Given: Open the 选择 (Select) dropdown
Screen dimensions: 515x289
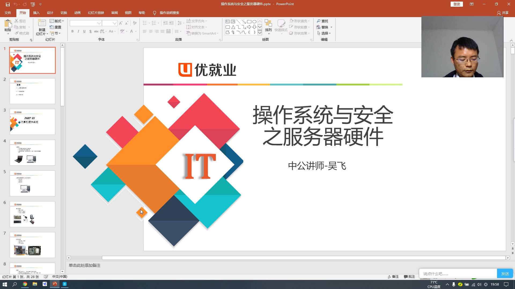Looking at the screenshot, I should 325,33.
